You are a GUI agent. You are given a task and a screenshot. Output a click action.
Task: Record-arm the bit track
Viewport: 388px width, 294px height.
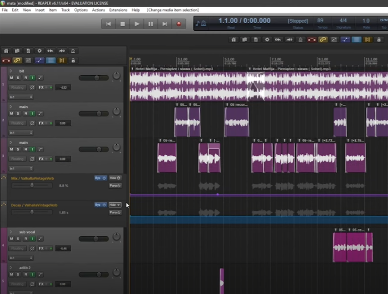(x=26, y=78)
